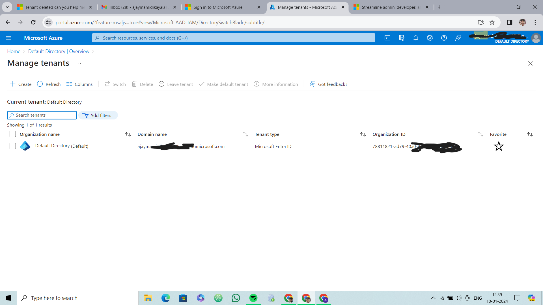Go back in browser history
The width and height of the screenshot is (543, 305).
(x=8, y=22)
